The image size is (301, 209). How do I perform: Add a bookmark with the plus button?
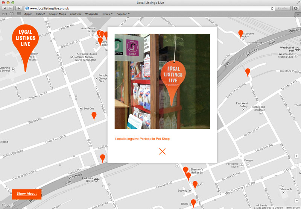point(19,8)
